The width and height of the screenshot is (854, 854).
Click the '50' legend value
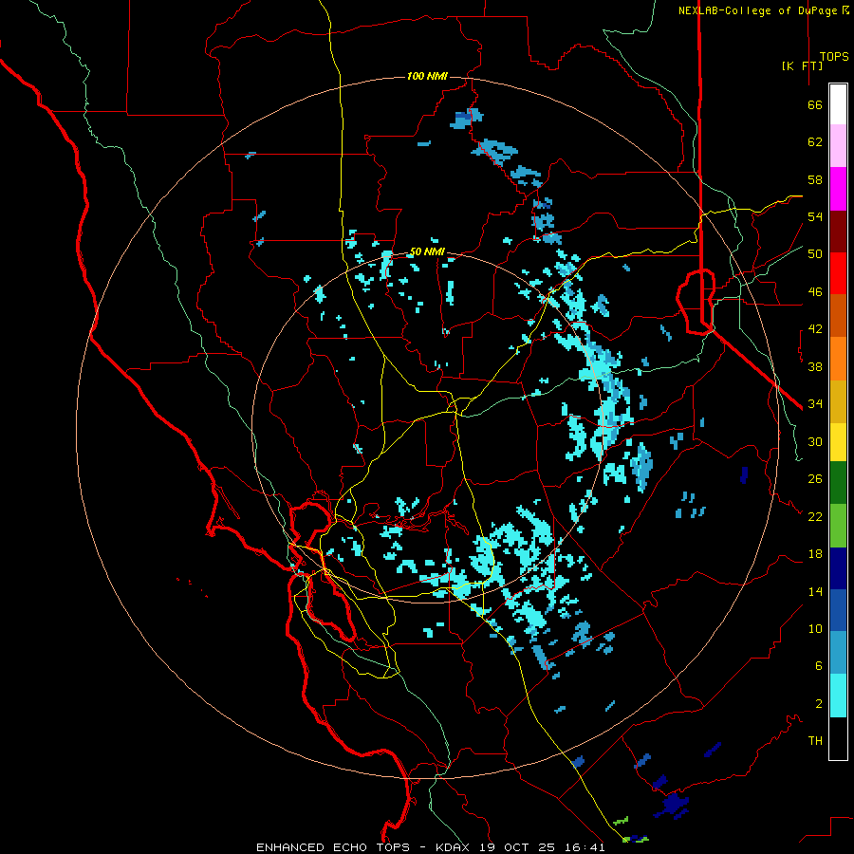tap(815, 254)
